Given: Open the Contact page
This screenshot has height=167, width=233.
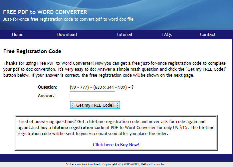Looking at the screenshot, I should [208, 34].
